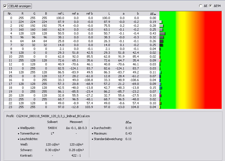Viewport: 225px width, 161px height.
Task: Toggle the CIELAB anzeigen checkbox
Action: (x=5, y=6)
